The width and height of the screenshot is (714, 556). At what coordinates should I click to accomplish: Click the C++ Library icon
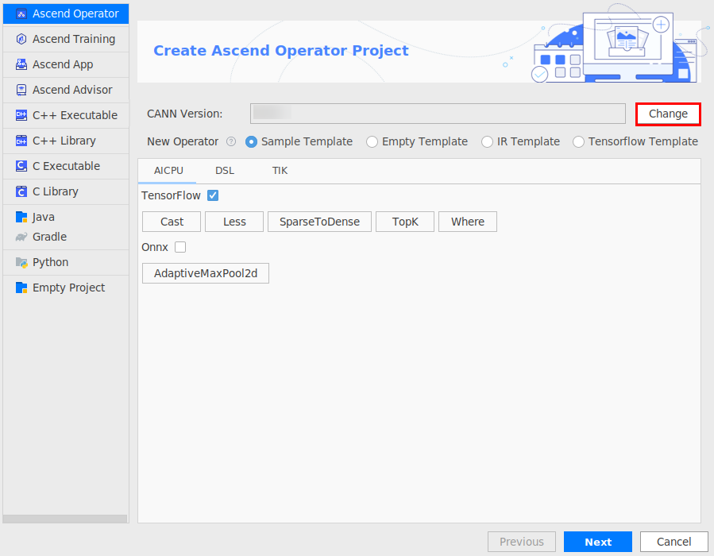(21, 141)
